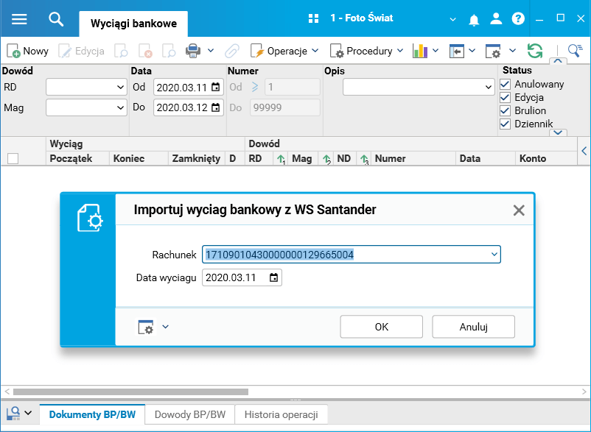Open calendar for Od date
This screenshot has height=432, width=591.
216,88
